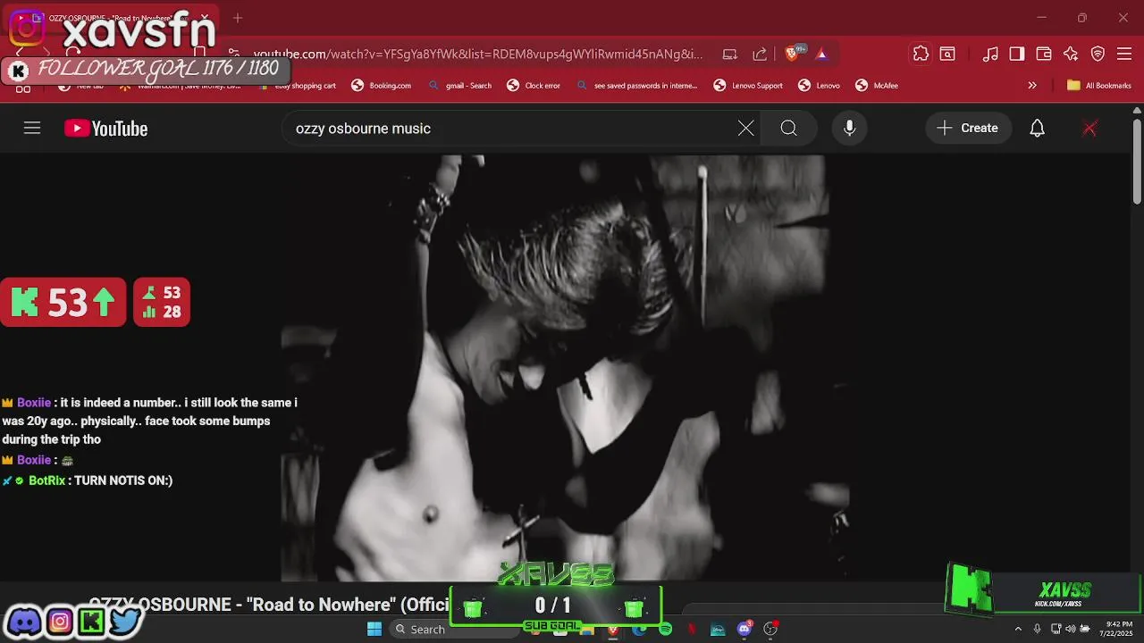Share this page via the share icon

click(760, 54)
